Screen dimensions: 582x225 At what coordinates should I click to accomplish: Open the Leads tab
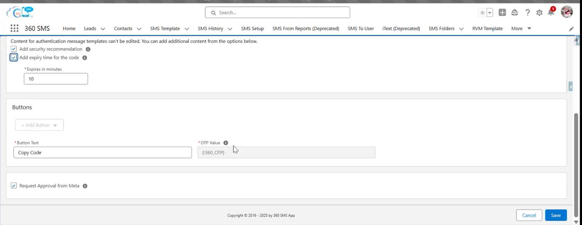tap(90, 28)
